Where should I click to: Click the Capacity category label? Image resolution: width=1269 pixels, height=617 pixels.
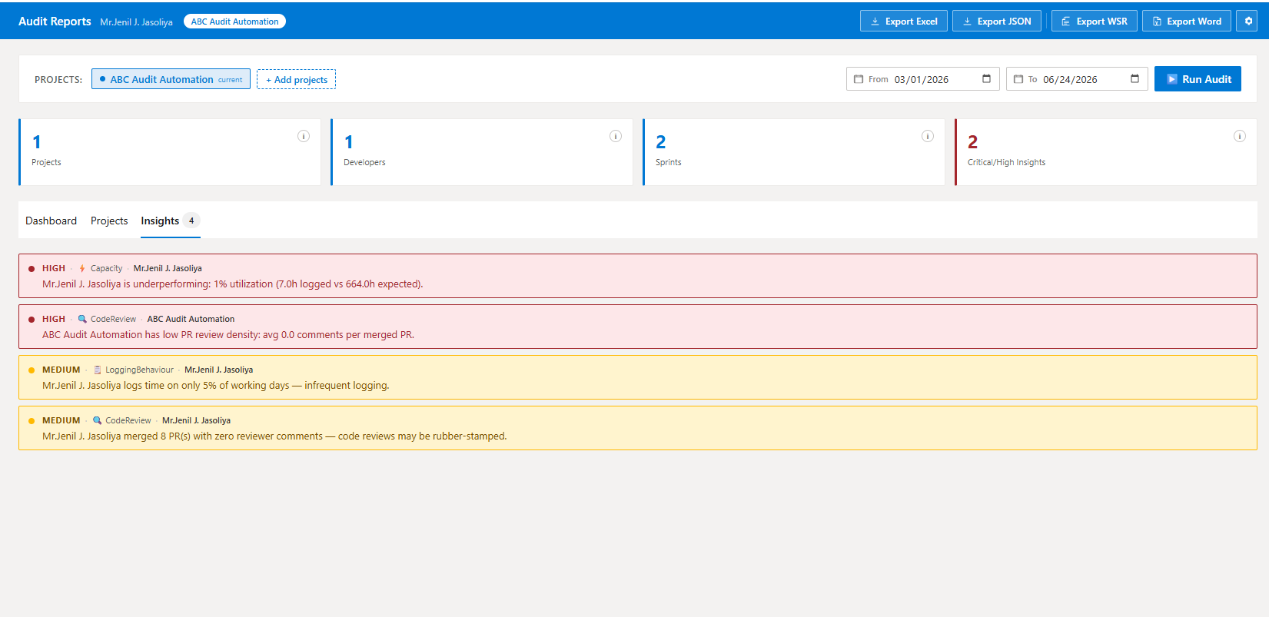click(106, 268)
